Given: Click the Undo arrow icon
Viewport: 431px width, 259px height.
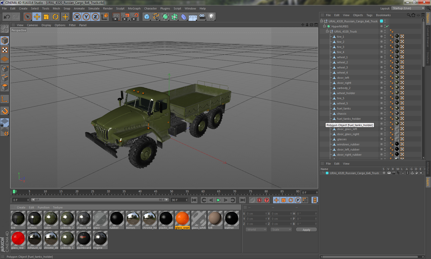Looking at the screenshot, I should [x=7, y=17].
